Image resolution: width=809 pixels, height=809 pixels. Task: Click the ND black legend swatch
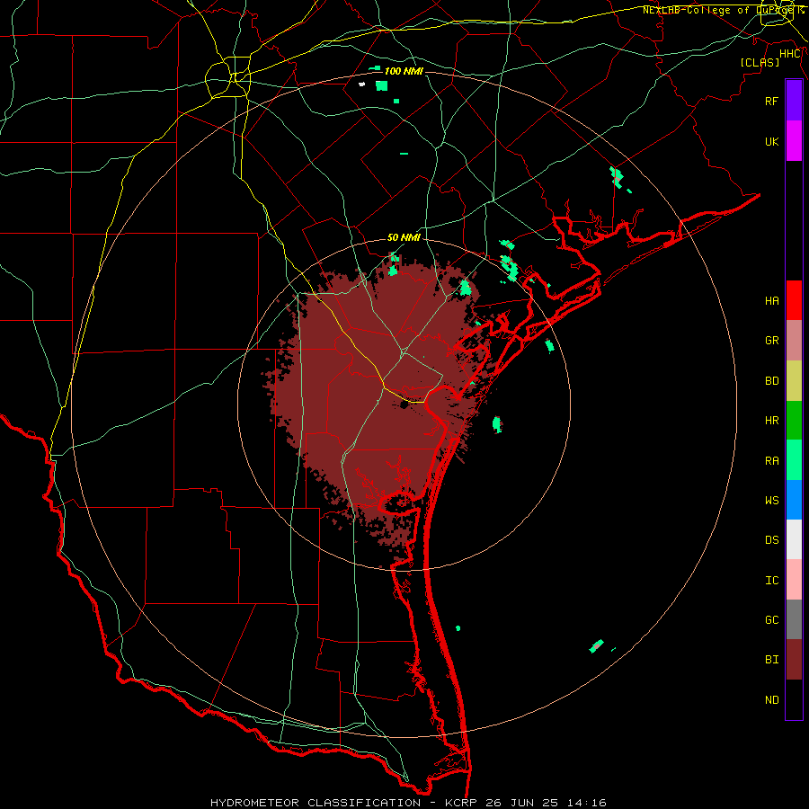(794, 699)
